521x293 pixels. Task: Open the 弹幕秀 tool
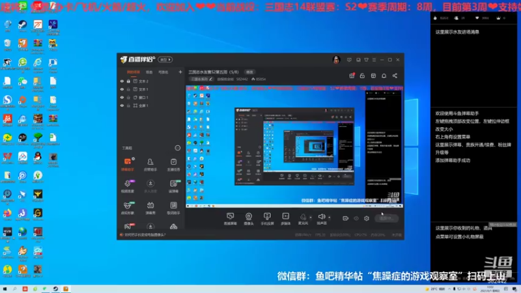click(150, 208)
